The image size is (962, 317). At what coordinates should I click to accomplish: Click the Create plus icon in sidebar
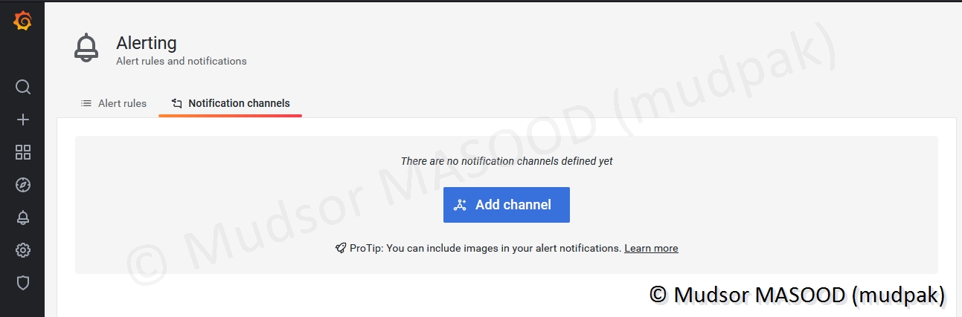point(23,120)
